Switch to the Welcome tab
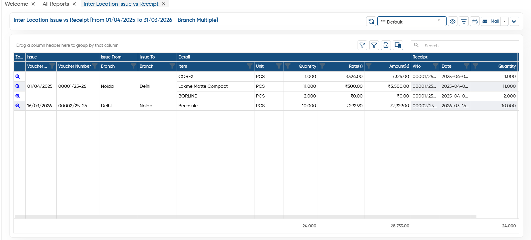This screenshot has height=240, width=531. [16, 4]
